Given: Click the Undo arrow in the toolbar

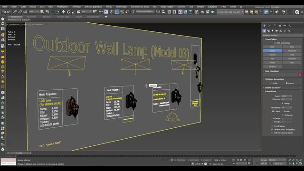Looking at the screenshot, I should (4, 12).
